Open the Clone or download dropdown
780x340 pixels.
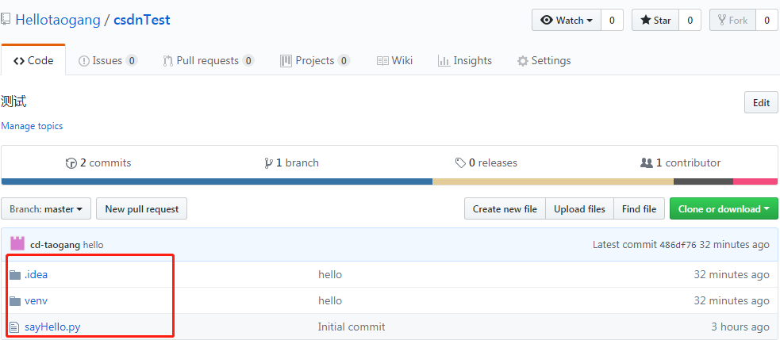point(724,208)
